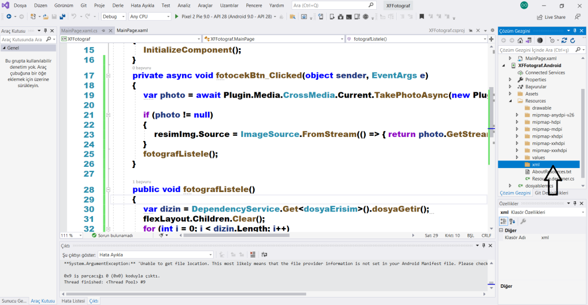Switch to the MainPage.xaml.cs tab

(79, 30)
